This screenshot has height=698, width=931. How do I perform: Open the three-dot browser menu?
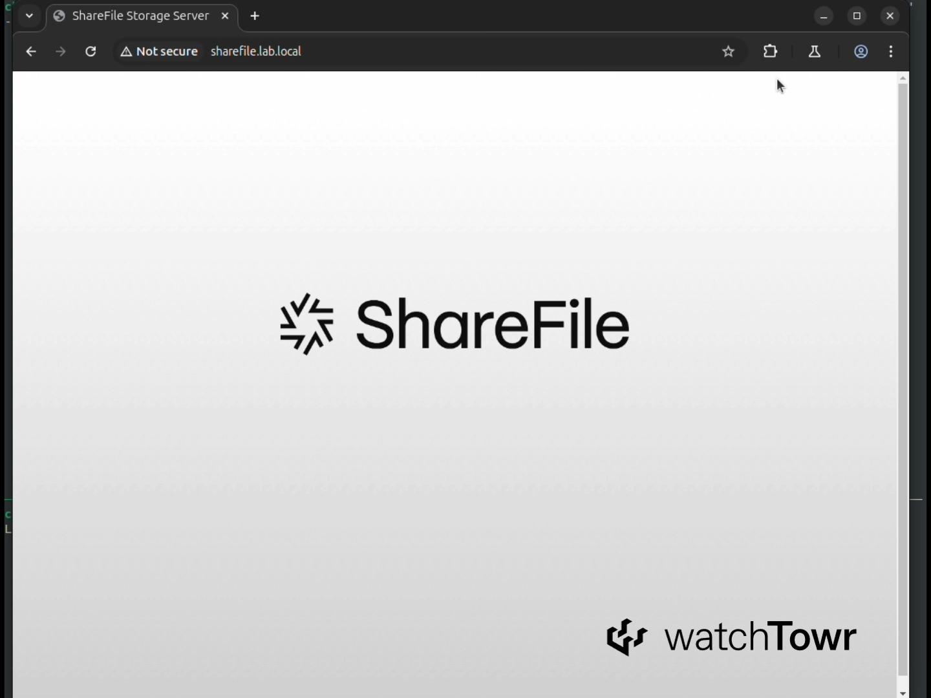coord(892,52)
